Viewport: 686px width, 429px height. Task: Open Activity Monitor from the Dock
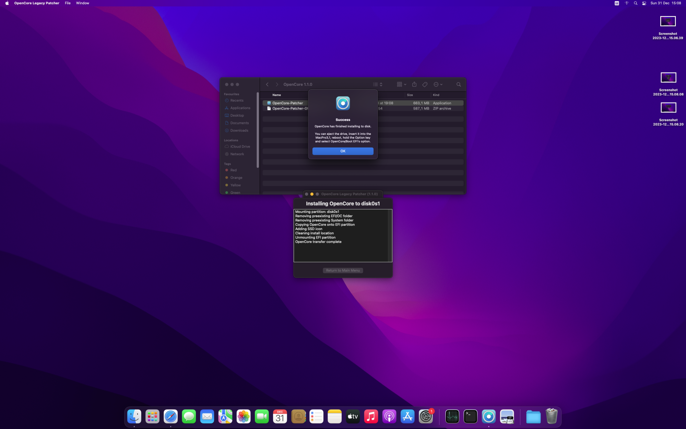click(x=452, y=416)
